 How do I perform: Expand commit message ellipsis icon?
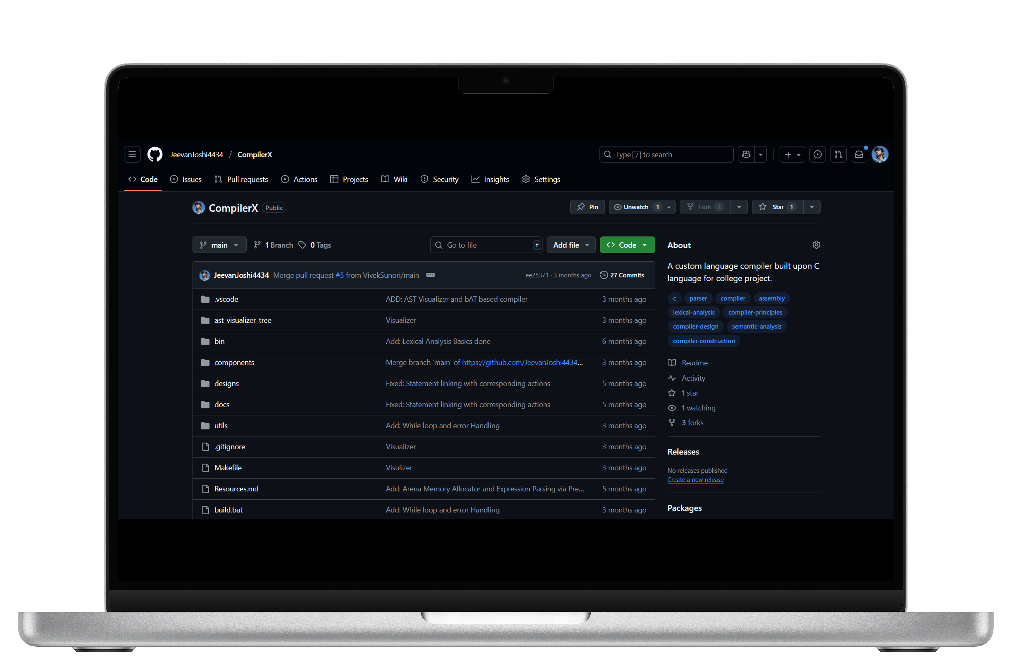pyautogui.click(x=430, y=275)
